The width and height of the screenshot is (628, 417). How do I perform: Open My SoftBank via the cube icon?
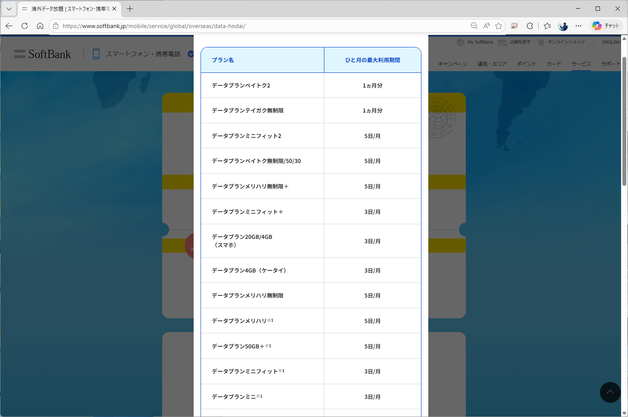(461, 42)
